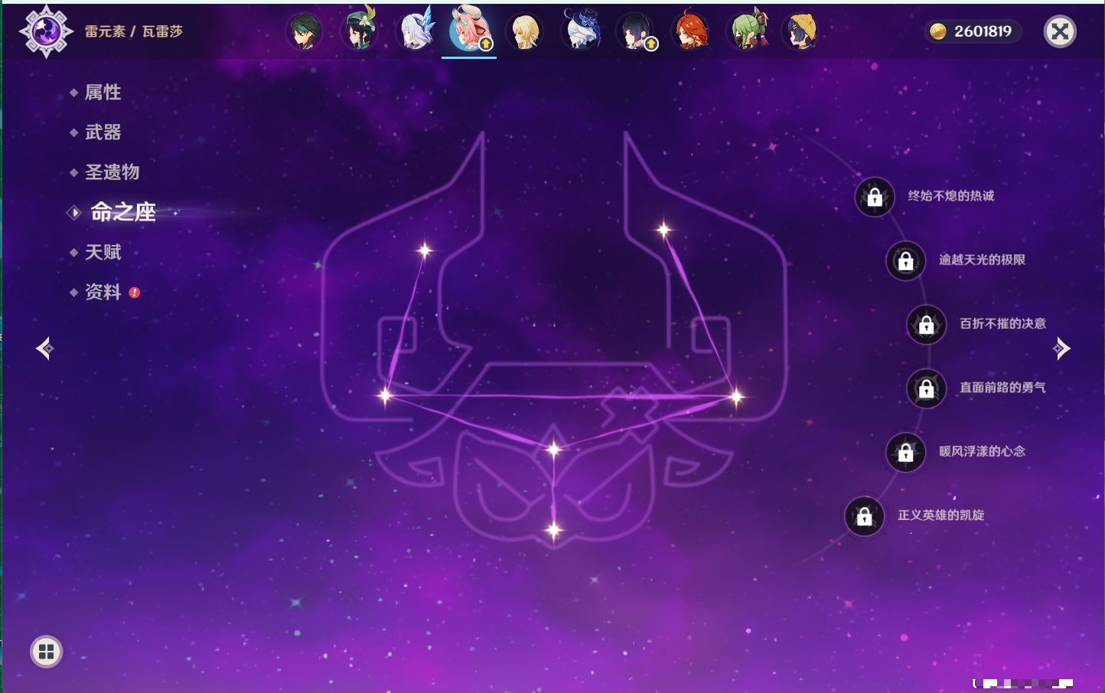Click the character name 雷元素 / 瓦雷莎

tap(134, 31)
